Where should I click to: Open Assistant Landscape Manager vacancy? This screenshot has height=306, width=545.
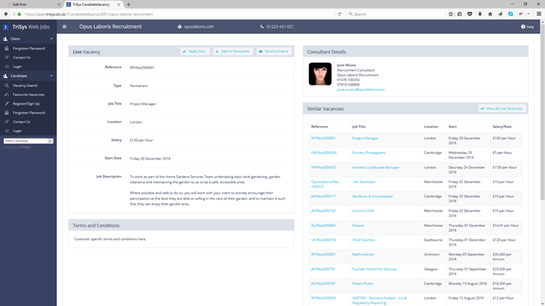(376, 167)
